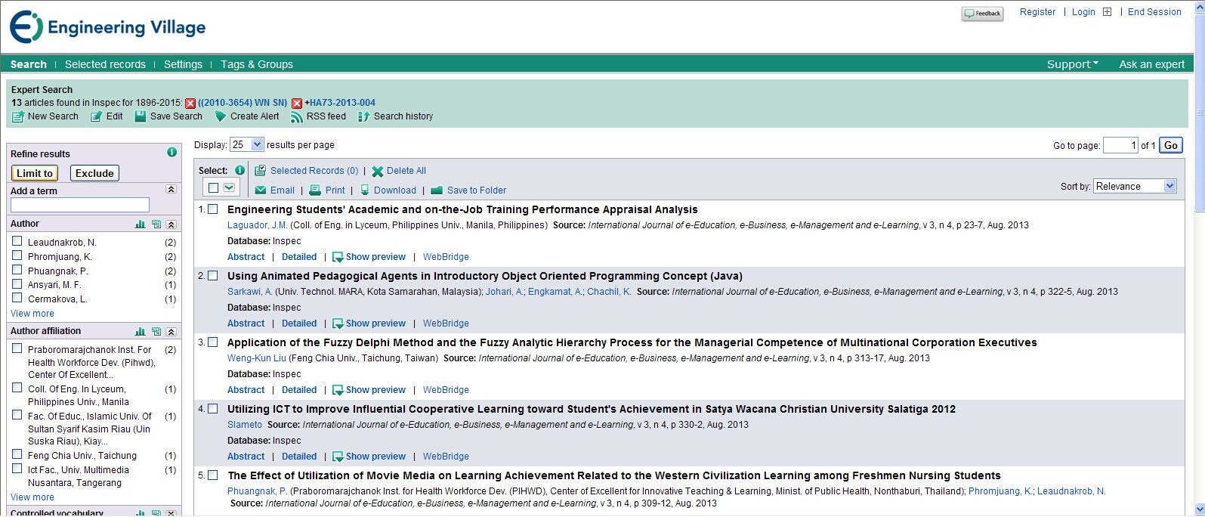This screenshot has width=1205, height=517.
Task: Select the checkbox for record 1
Action: pos(213,209)
